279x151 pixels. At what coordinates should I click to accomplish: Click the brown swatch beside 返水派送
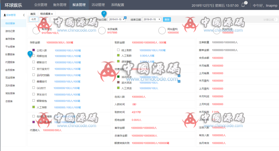(x=118, y=82)
